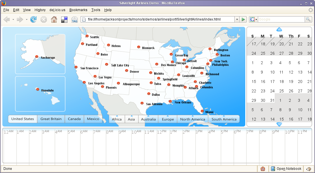
Task: Select the Mexico country button
Action: pyautogui.click(x=93, y=119)
